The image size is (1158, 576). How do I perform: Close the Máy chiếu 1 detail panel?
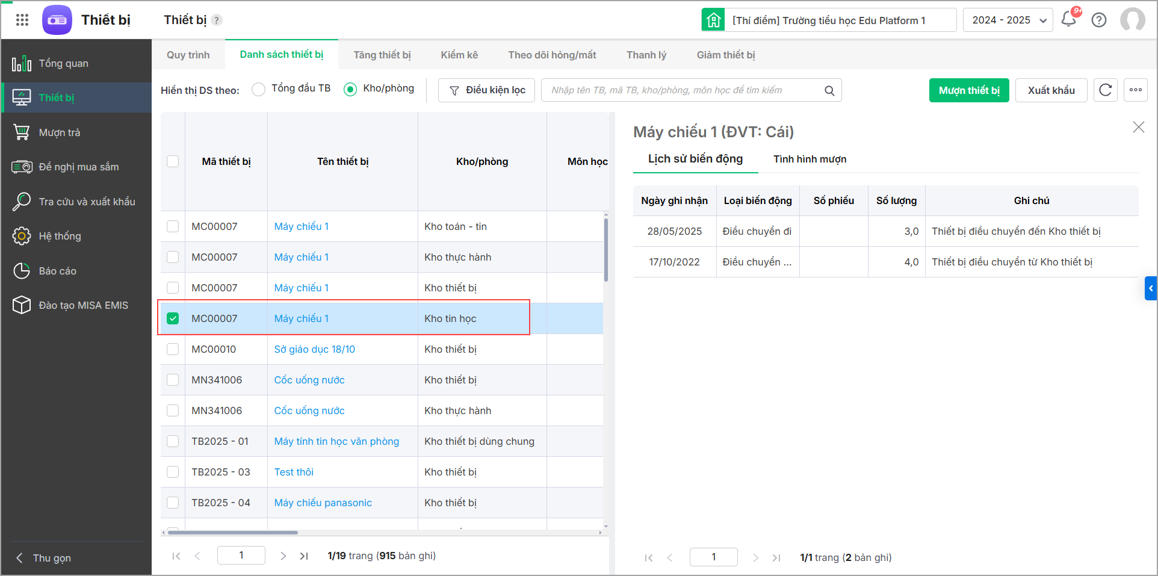(x=1138, y=127)
